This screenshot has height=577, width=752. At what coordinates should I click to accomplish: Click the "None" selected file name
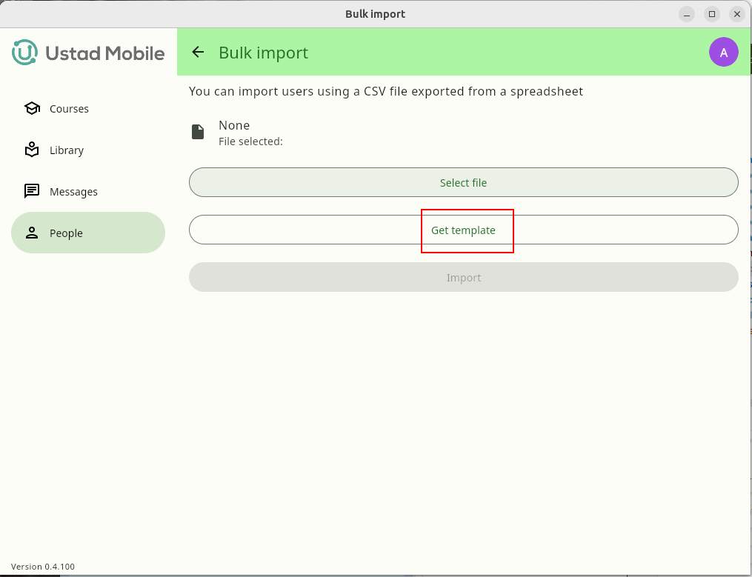pyautogui.click(x=234, y=125)
